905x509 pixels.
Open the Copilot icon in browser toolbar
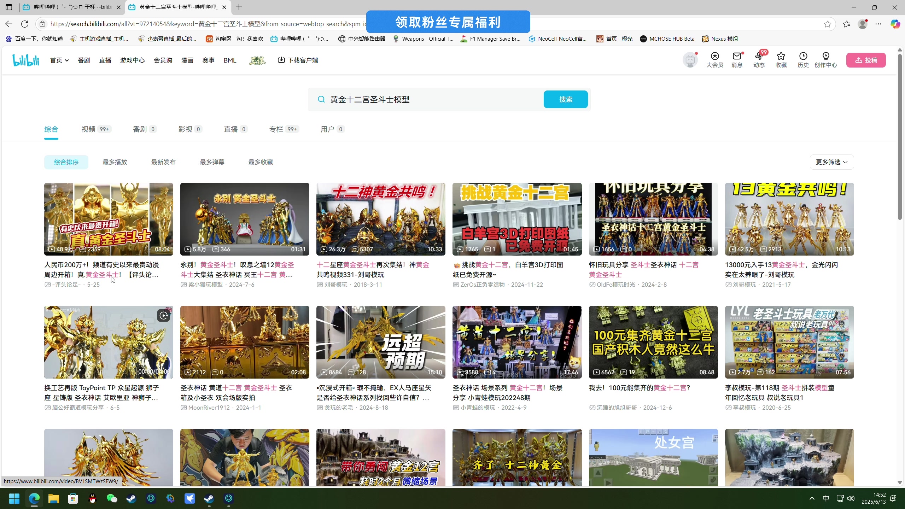895,24
